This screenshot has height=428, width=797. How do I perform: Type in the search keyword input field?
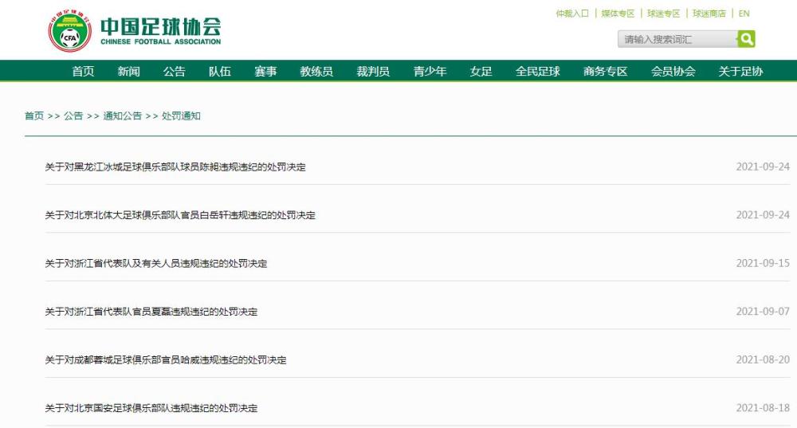coord(677,39)
